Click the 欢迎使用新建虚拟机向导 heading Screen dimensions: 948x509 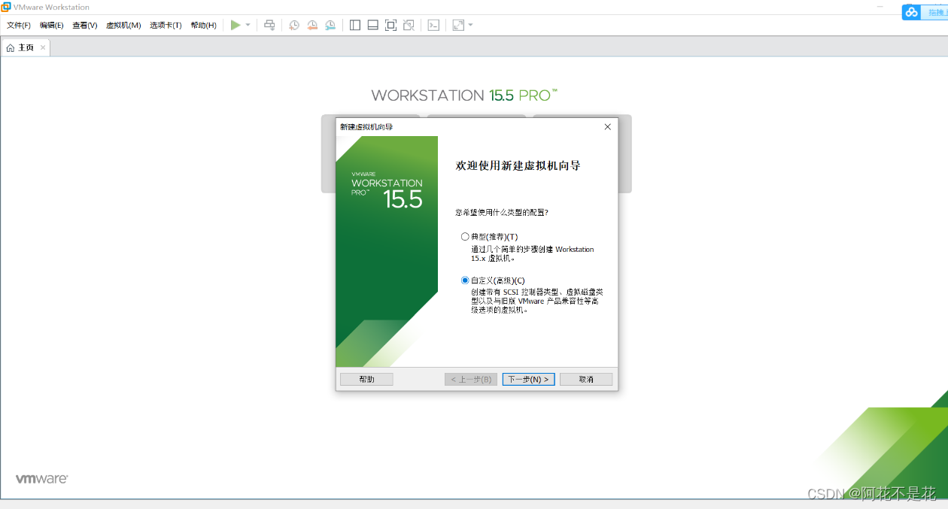518,165
